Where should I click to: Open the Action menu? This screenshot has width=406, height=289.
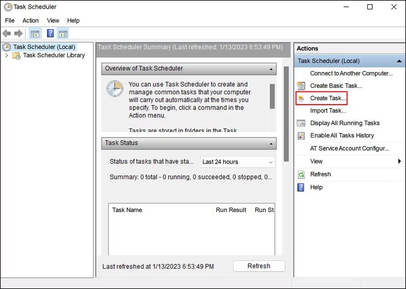31,20
